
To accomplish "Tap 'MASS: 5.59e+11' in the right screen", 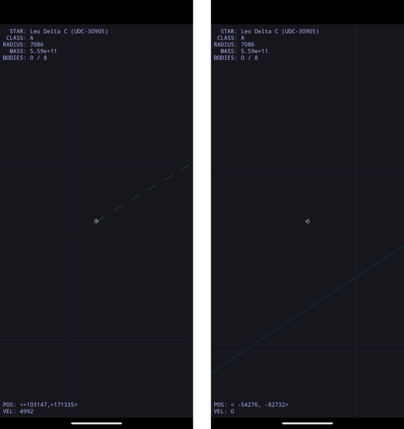I will pyautogui.click(x=244, y=51).
